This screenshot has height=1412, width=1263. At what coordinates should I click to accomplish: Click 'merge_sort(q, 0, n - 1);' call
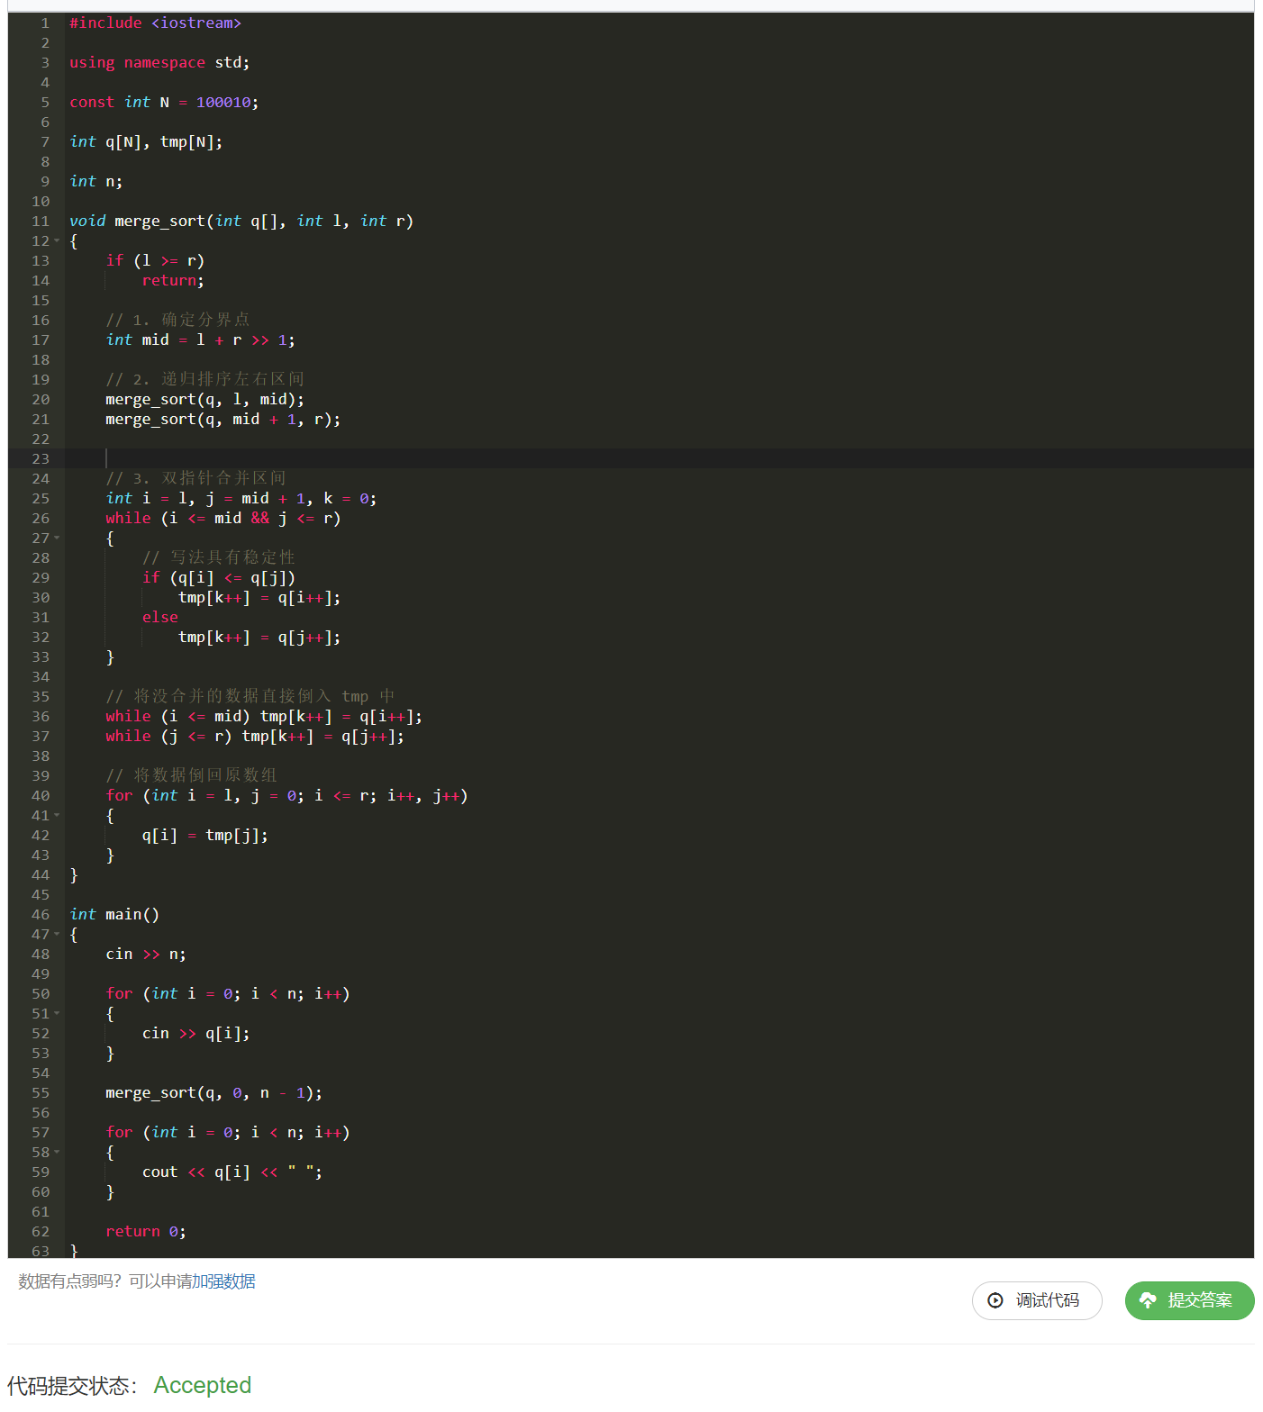click(x=214, y=1092)
